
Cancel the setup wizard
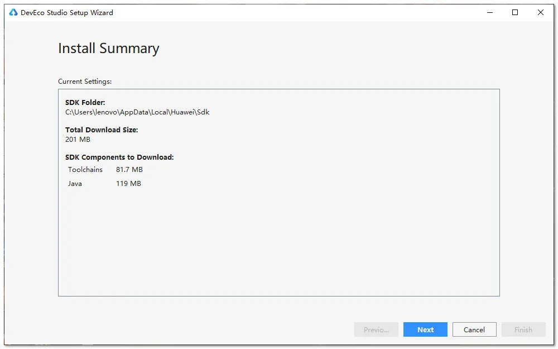tap(474, 329)
